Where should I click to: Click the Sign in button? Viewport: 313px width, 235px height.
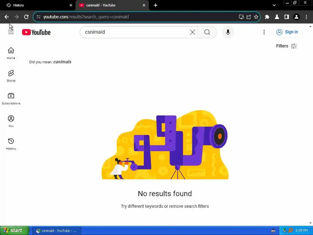[287, 32]
